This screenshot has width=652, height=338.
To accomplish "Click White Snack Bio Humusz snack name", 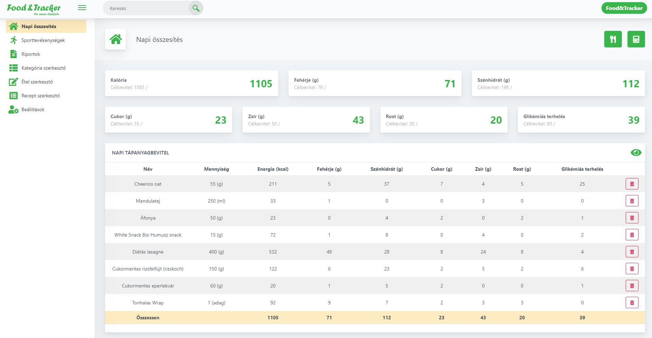I will pos(148,235).
